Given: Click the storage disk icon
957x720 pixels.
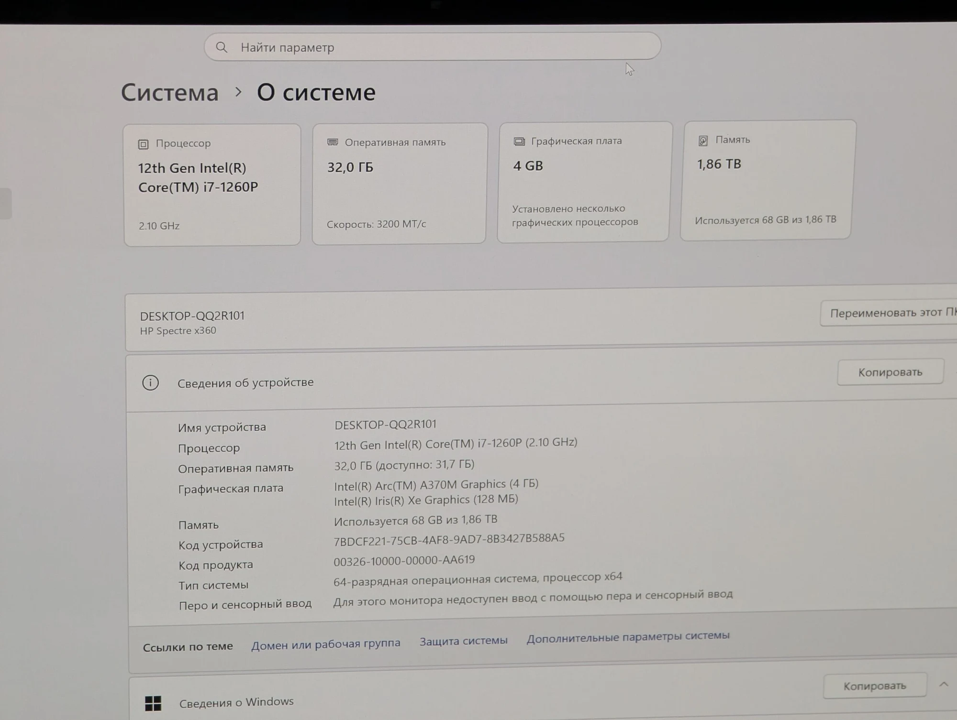Looking at the screenshot, I should 703,141.
